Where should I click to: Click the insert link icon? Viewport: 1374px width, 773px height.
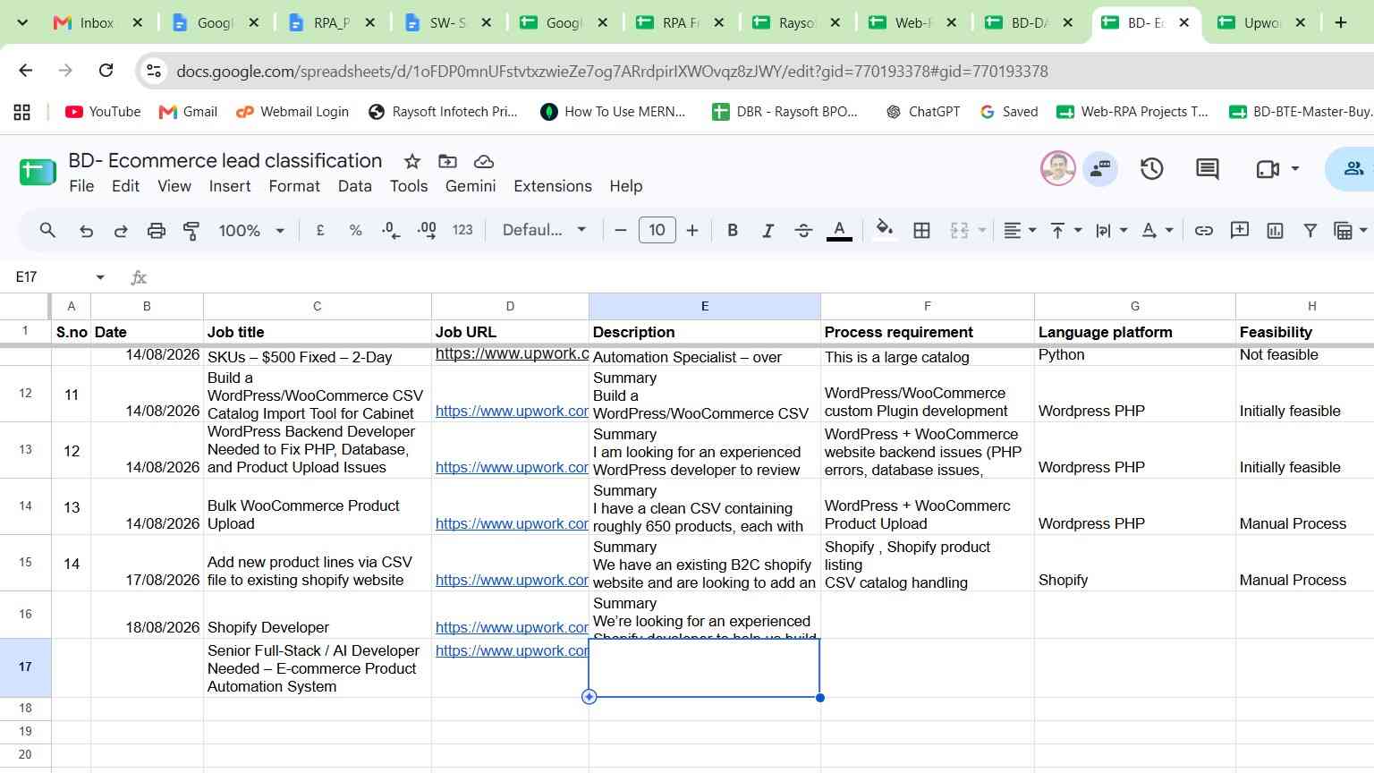[x=1204, y=231]
